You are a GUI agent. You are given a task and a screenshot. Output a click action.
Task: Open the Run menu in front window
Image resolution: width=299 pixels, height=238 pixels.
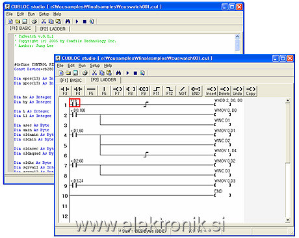tap(82, 66)
